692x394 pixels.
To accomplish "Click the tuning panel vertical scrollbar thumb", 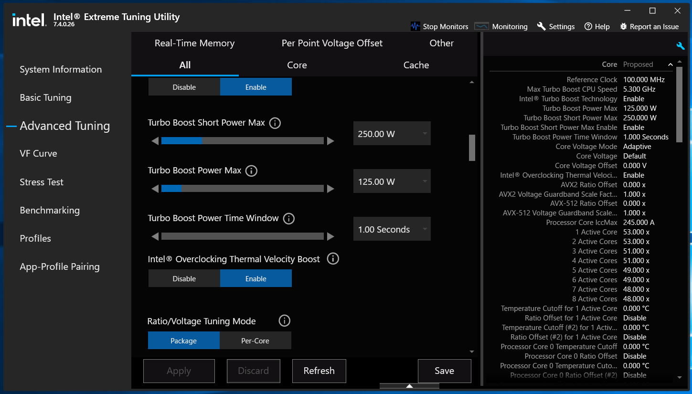I will click(472, 148).
